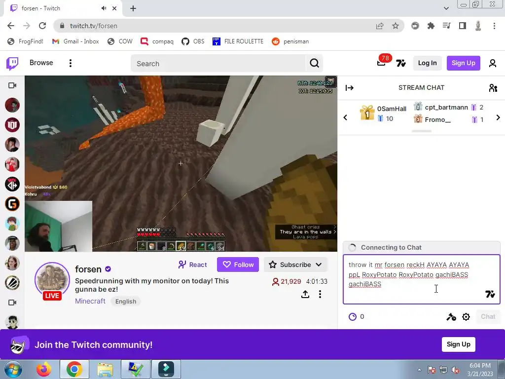Click Sign Up in the purple banner
The width and height of the screenshot is (505, 379).
(458, 344)
